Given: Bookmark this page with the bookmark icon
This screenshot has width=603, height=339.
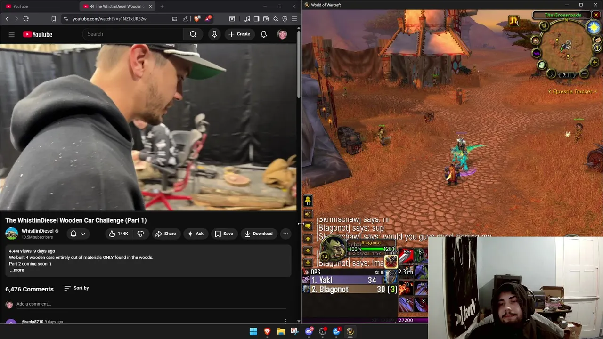Looking at the screenshot, I should coord(54,19).
